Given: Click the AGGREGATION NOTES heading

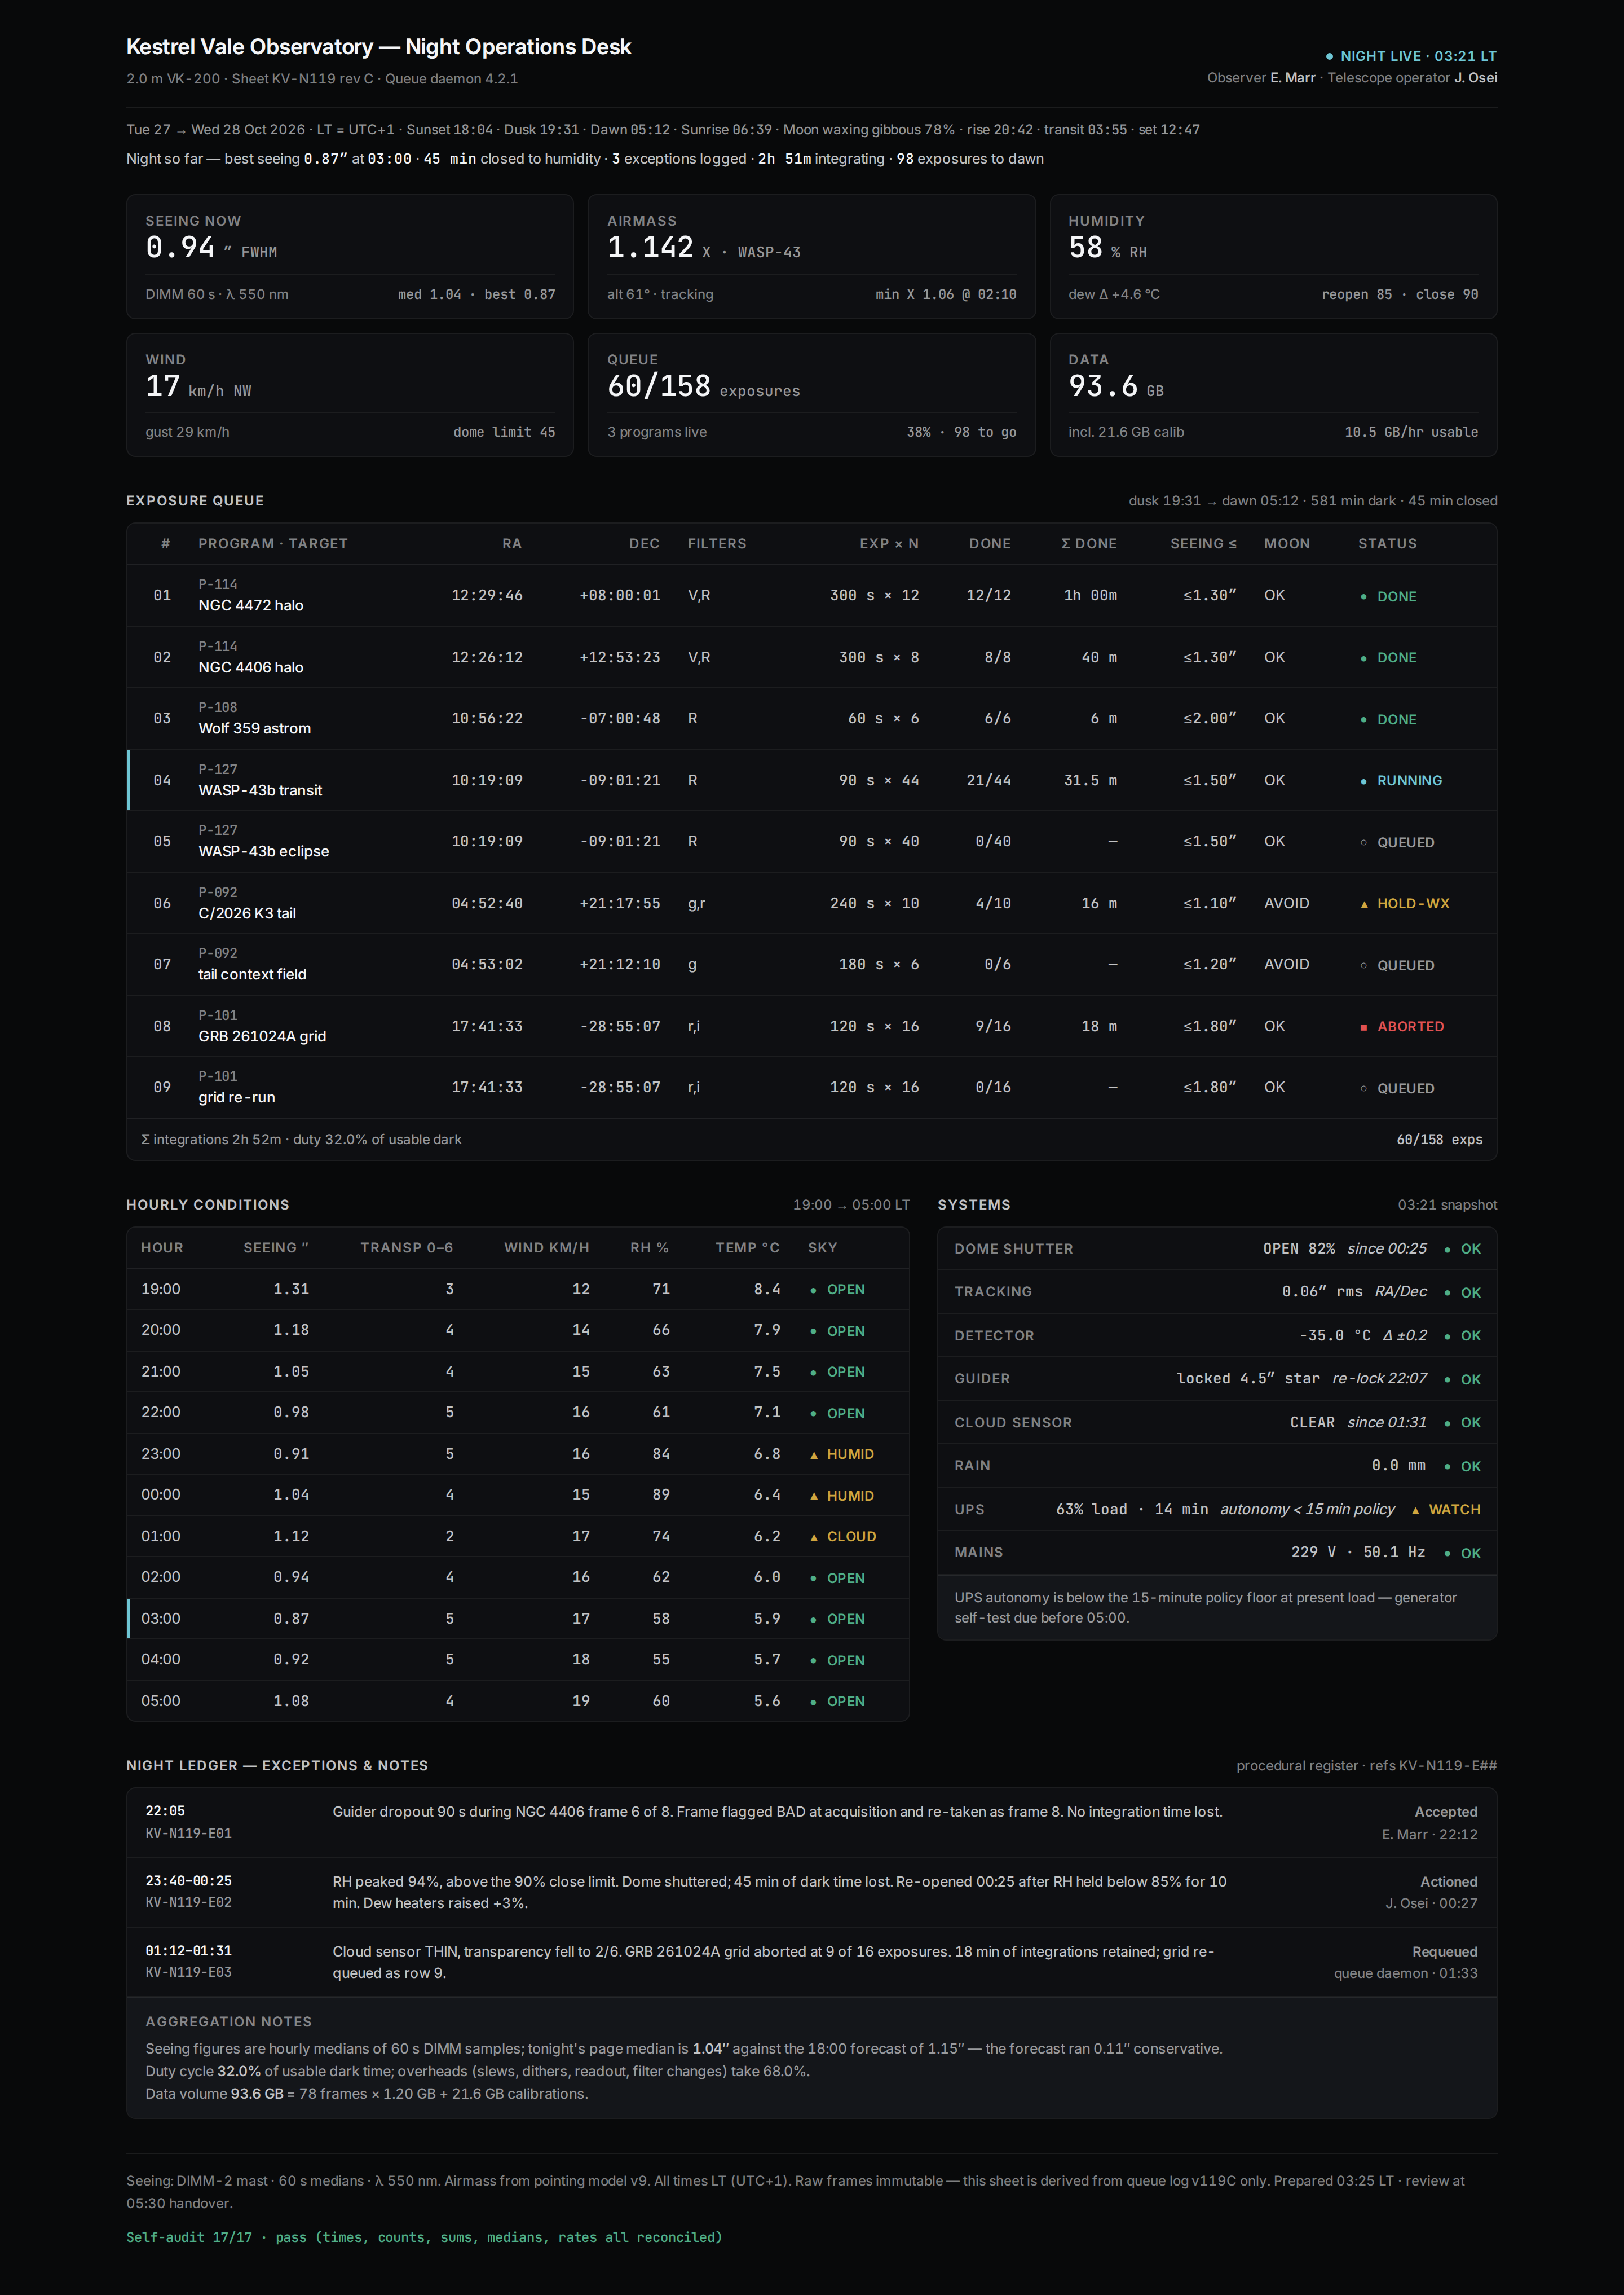Looking at the screenshot, I should coord(228,2022).
